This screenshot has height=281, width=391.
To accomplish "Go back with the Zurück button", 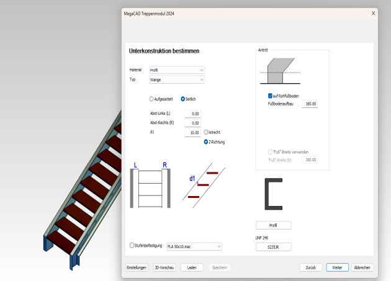I will [311, 267].
